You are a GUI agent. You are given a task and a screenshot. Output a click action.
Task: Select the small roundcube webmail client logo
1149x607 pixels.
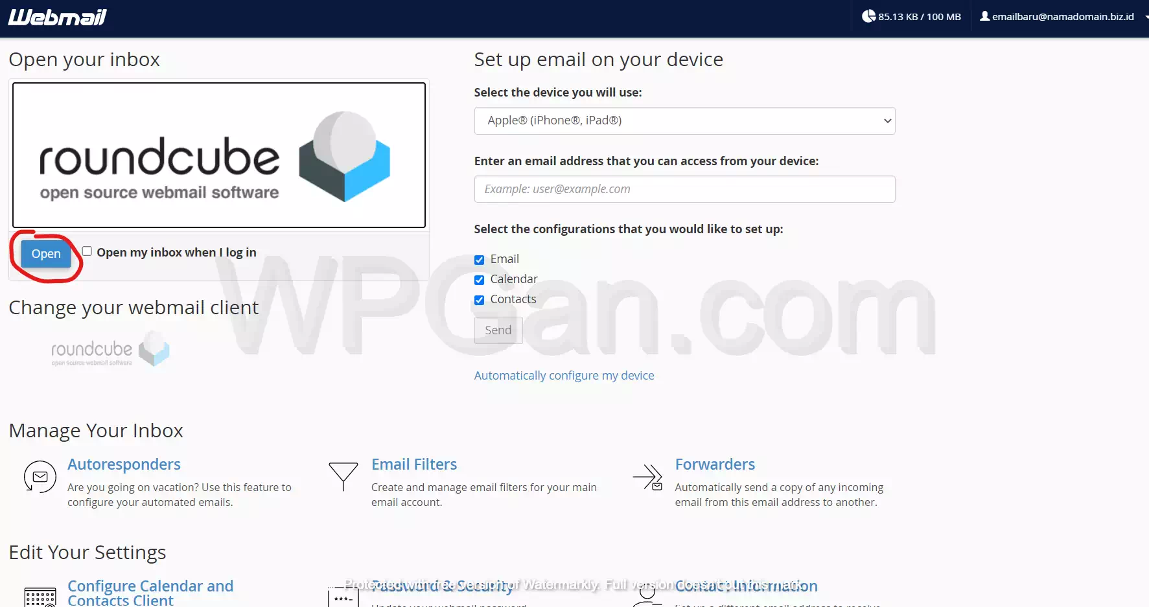pyautogui.click(x=110, y=349)
